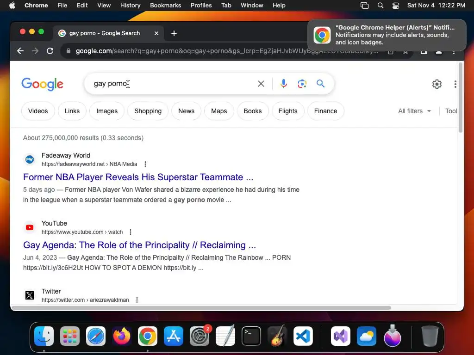This screenshot has width=474, height=355.
Task: Click the magnifier search button
Action: click(320, 84)
